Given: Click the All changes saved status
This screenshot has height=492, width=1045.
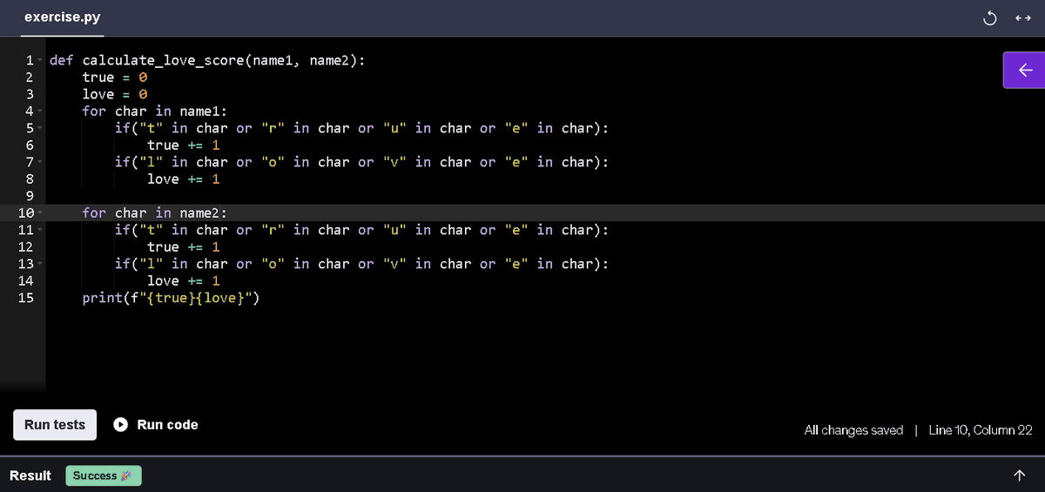Looking at the screenshot, I should [853, 430].
